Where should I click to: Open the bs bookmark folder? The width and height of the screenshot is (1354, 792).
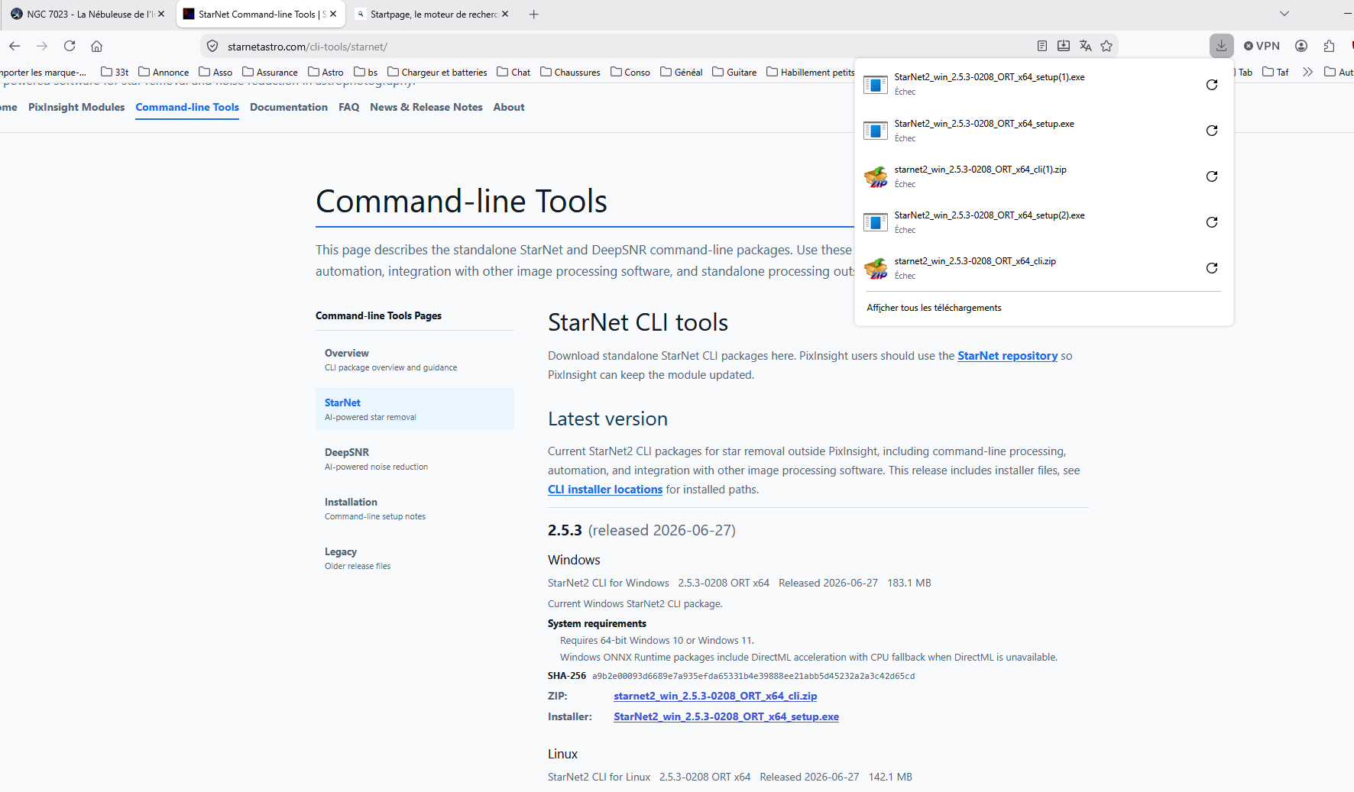pos(366,72)
